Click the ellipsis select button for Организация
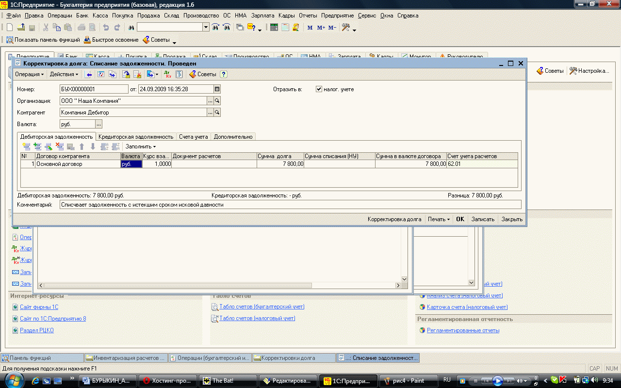 coord(211,101)
